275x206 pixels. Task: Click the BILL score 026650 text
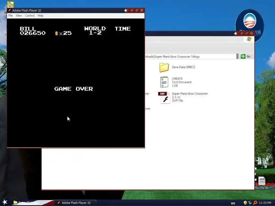pos(32,31)
